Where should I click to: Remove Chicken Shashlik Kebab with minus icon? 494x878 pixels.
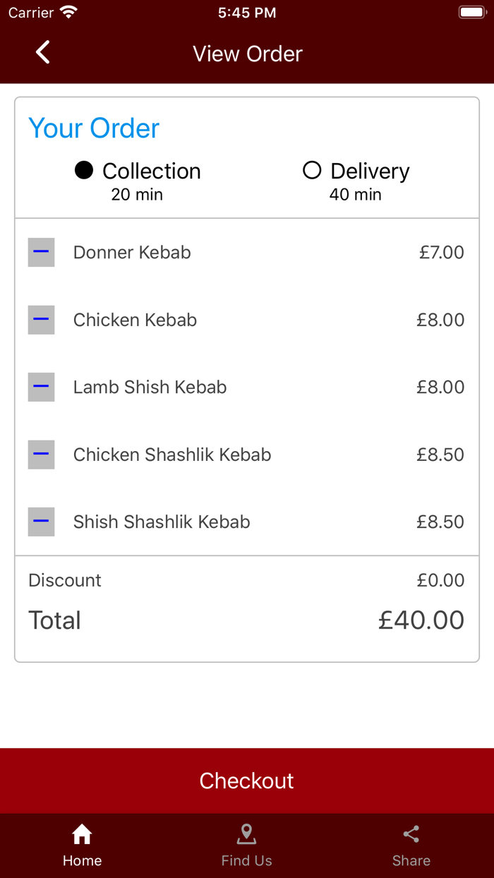tap(41, 455)
